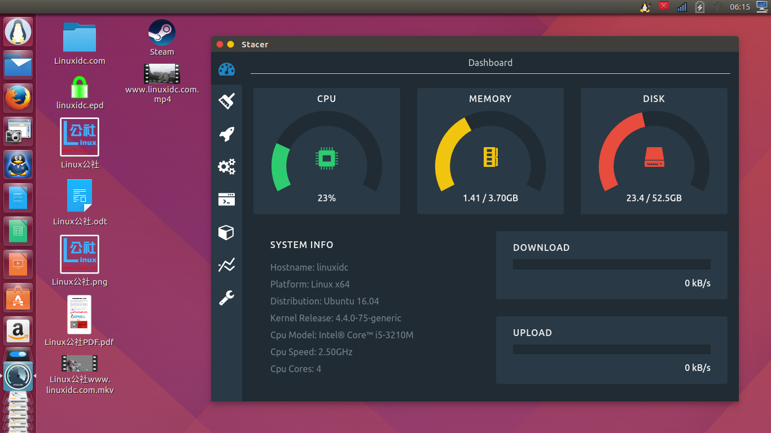Open Stacer Settings with the wrench icon

(226, 298)
